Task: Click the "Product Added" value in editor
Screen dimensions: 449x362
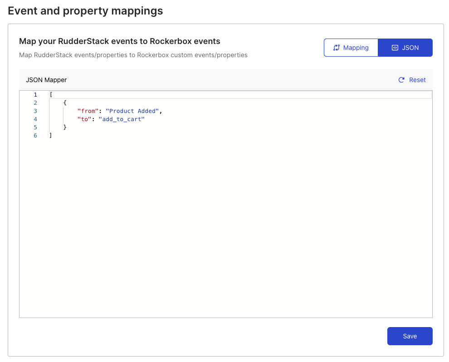Action: (132, 111)
